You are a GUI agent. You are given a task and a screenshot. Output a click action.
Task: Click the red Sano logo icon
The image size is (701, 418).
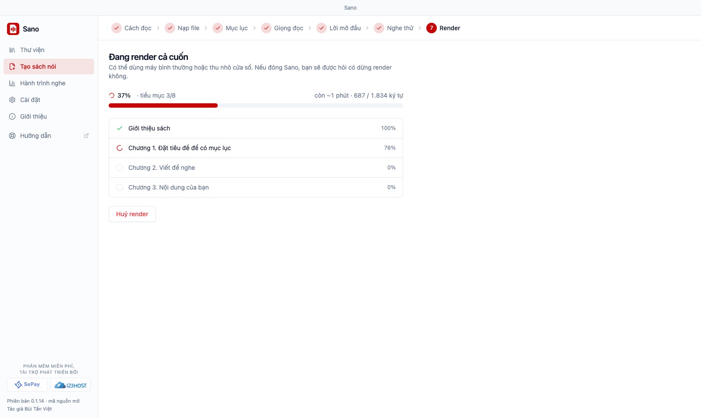pos(13,29)
